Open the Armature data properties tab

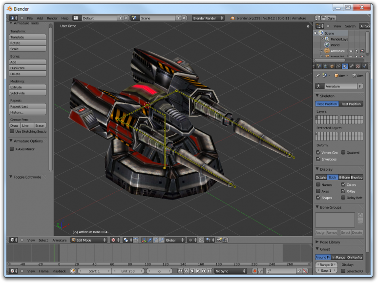click(345, 66)
